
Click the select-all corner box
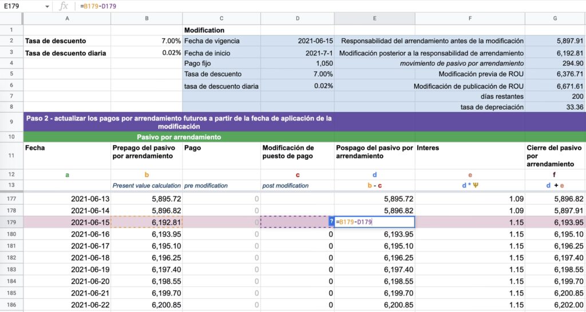pos(11,18)
